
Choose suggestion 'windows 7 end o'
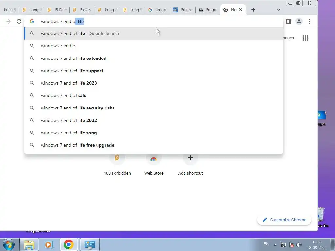pos(154,46)
